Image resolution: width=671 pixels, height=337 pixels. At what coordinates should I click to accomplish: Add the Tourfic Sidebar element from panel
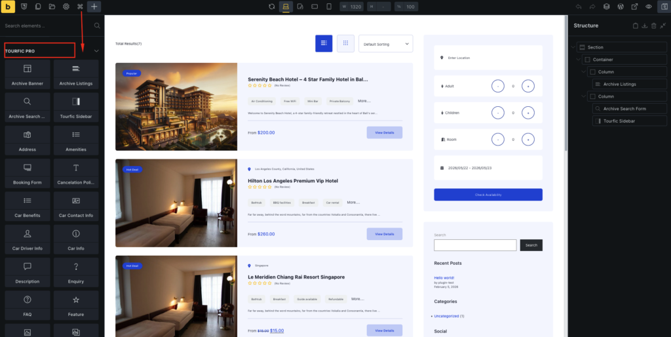[x=76, y=107]
